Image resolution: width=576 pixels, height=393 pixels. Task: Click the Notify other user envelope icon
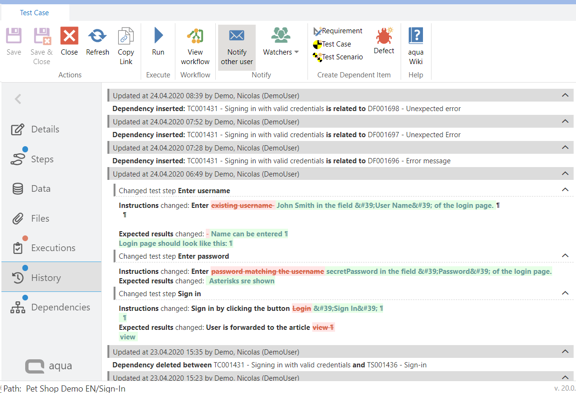[x=237, y=36]
